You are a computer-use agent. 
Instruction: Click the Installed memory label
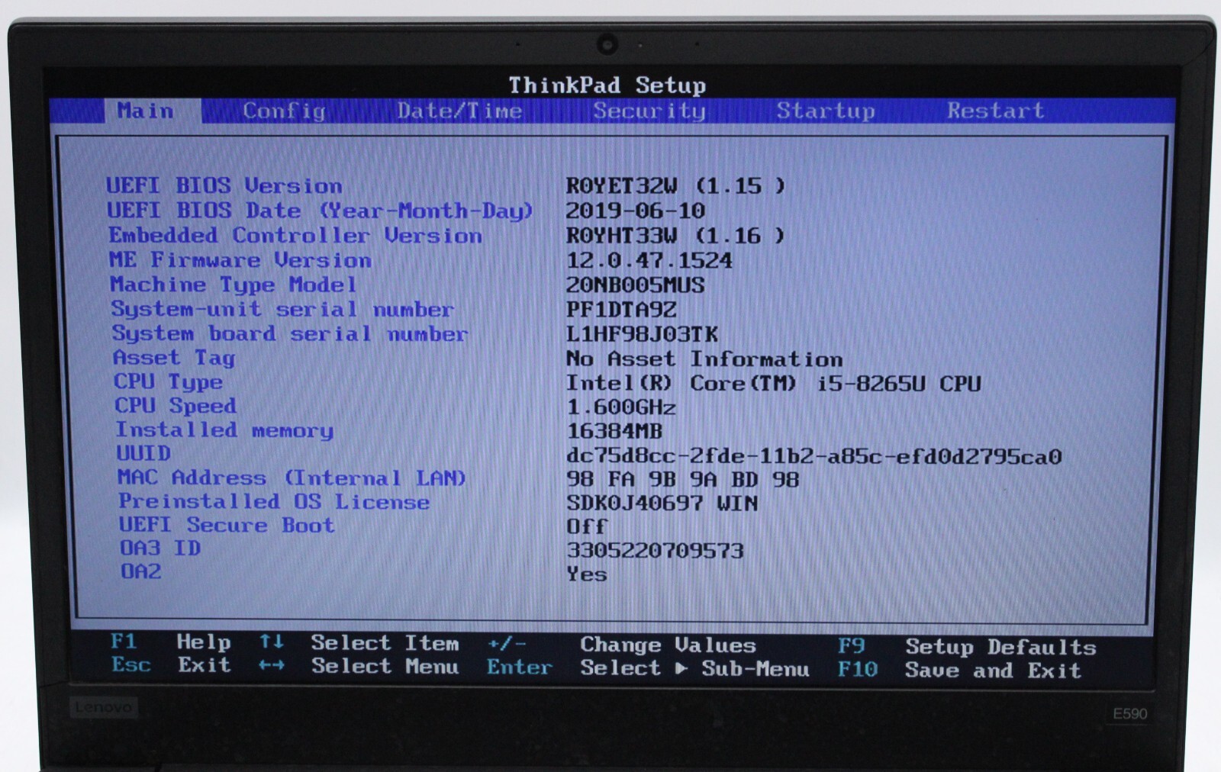[224, 430]
